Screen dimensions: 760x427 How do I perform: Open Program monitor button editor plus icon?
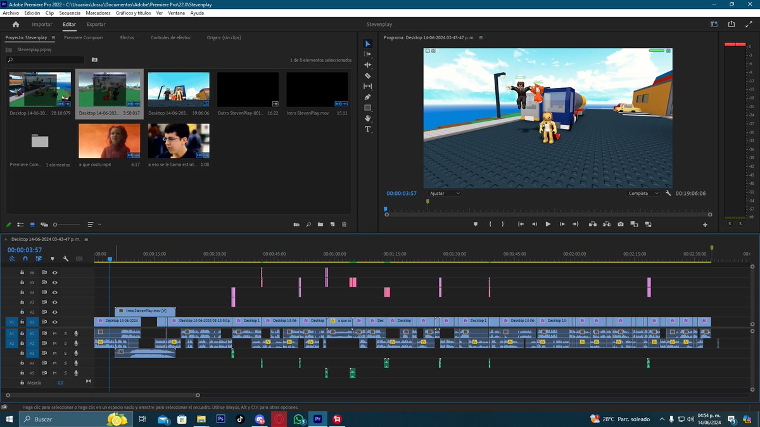705,225
